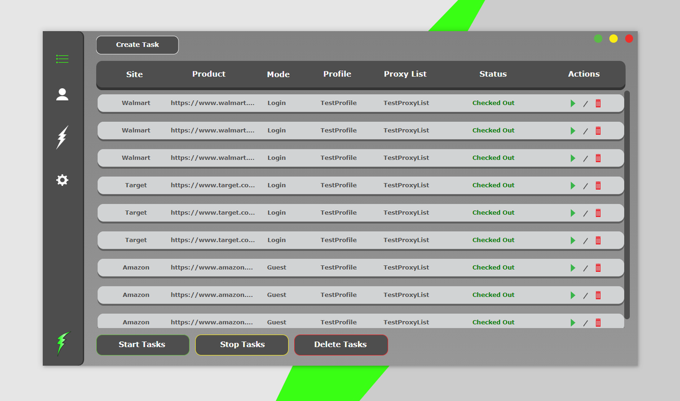The image size is (680, 401).
Task: Click TestProfile in second Walmart row
Action: click(x=338, y=130)
